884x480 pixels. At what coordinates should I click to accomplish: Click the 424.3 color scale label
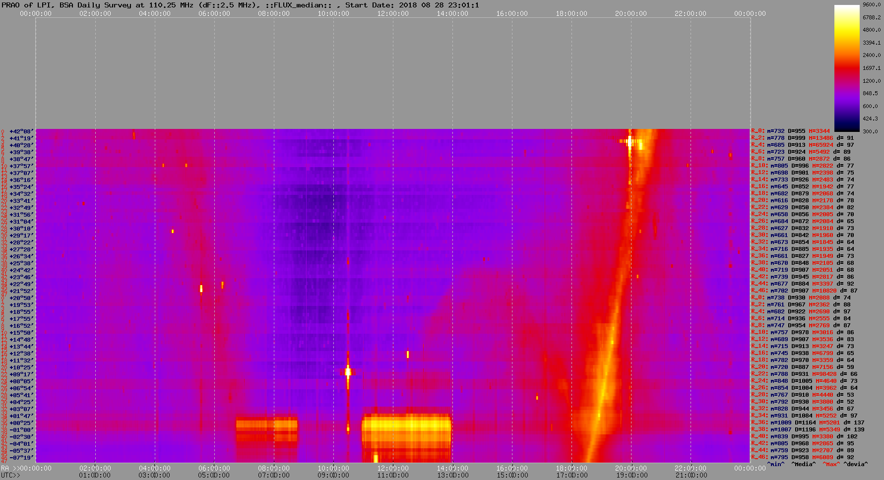[870, 119]
